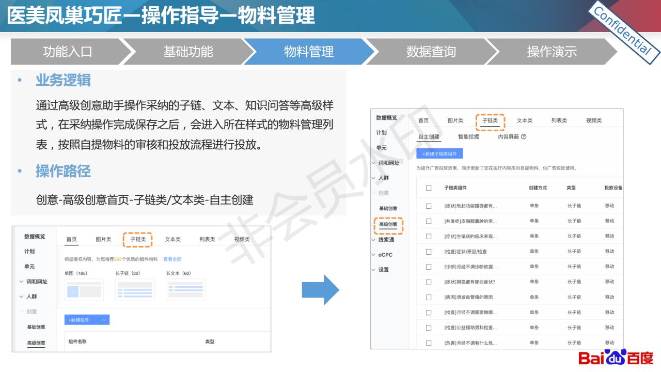Go to 功能入口 step in slide navigation
The image size is (661, 372).
point(68,52)
